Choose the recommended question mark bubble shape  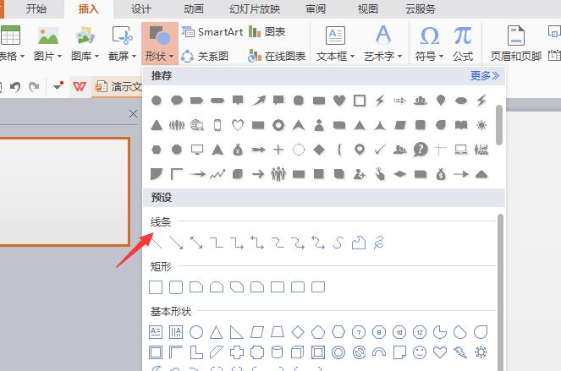(x=421, y=150)
